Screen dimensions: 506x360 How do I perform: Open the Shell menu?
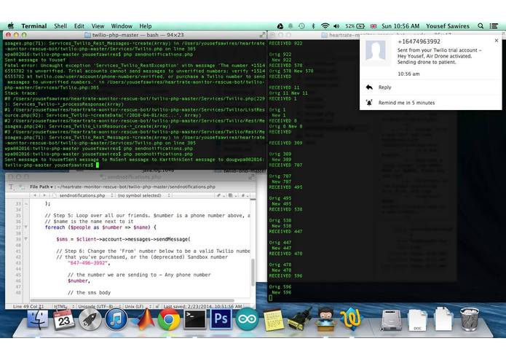[60, 26]
